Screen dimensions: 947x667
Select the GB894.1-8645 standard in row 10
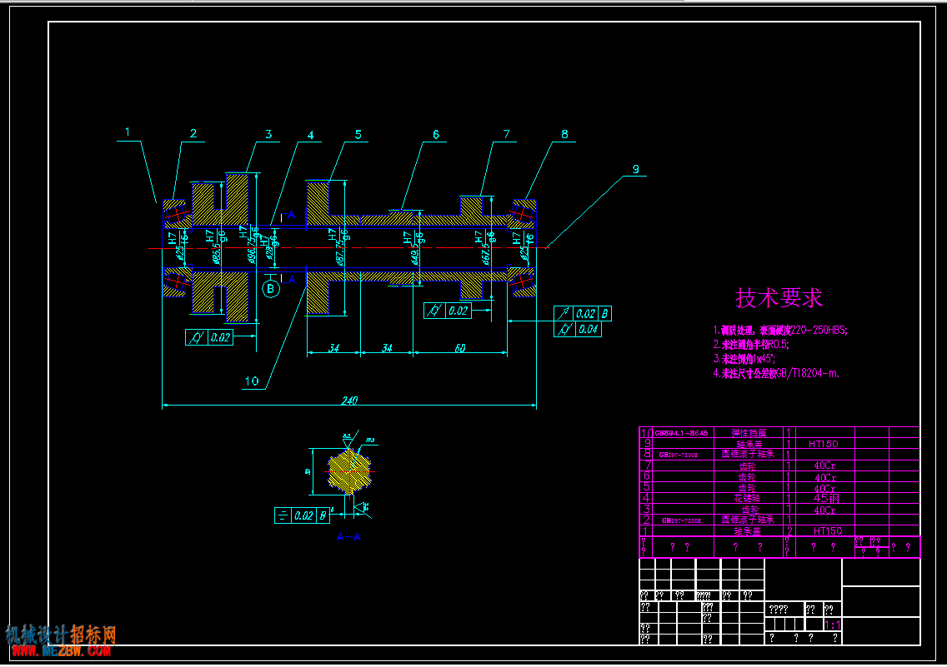pos(681,433)
